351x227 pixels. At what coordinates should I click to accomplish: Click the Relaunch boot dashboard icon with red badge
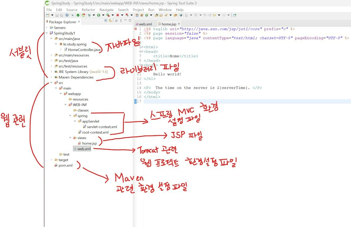point(84,15)
